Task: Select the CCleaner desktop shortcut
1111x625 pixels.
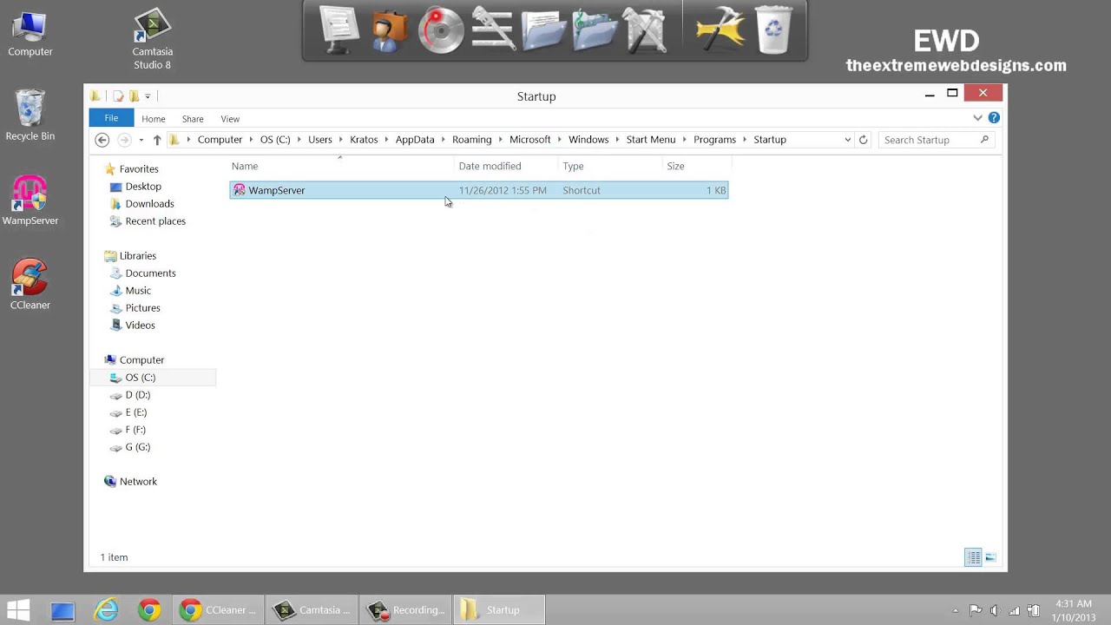Action: pos(30,285)
